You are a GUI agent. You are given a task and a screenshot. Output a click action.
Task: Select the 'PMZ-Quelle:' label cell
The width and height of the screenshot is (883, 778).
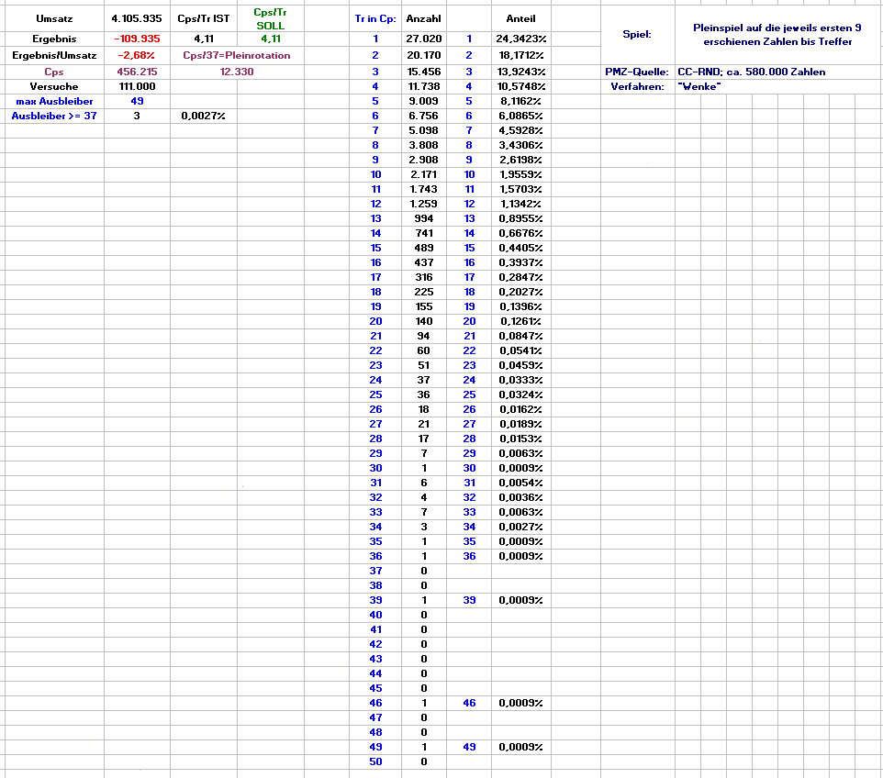(x=638, y=72)
